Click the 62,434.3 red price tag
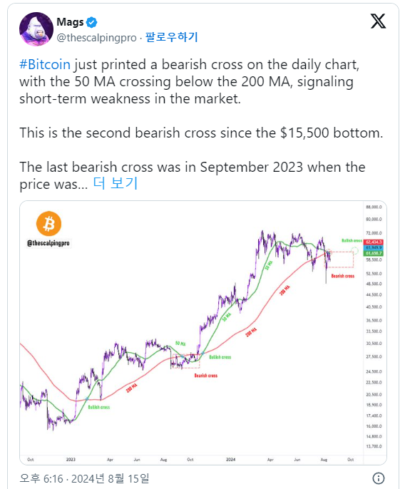The image size is (405, 489). coord(374,242)
